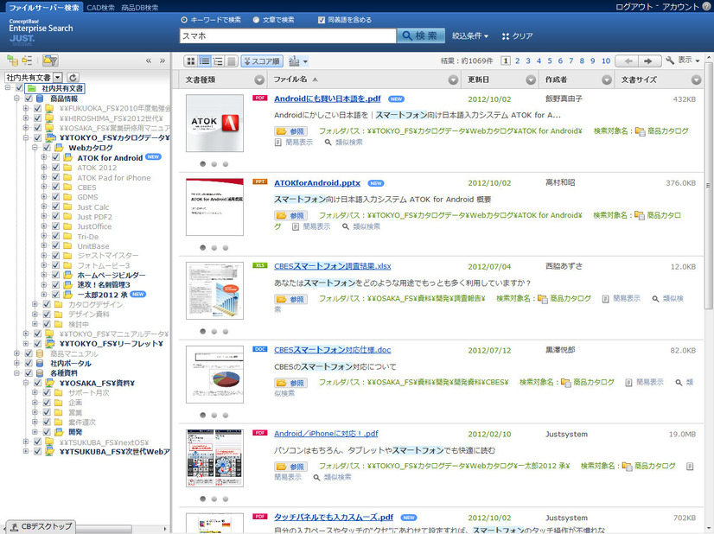Open the help icon beside アカウント
Viewport: 714px width, 534px height.
[706, 6]
